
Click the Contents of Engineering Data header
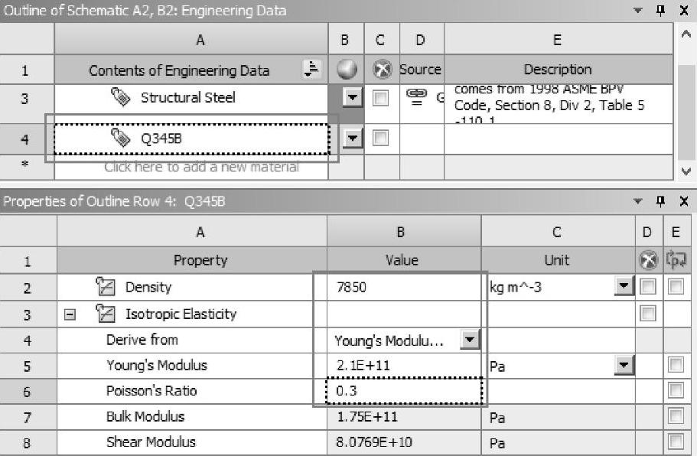pos(191,70)
